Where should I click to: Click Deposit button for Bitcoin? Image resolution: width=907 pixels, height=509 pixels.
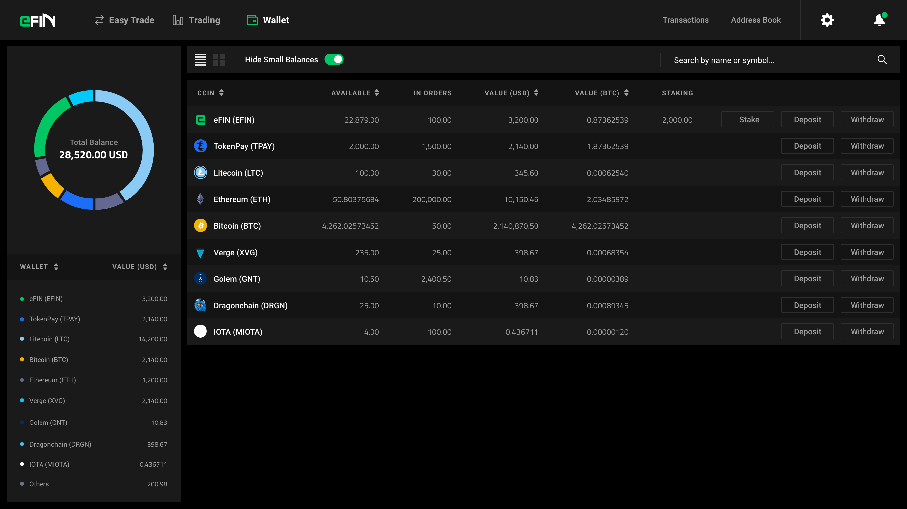click(807, 226)
